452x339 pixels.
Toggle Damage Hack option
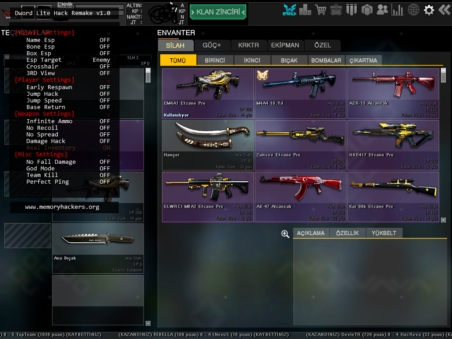[68, 141]
